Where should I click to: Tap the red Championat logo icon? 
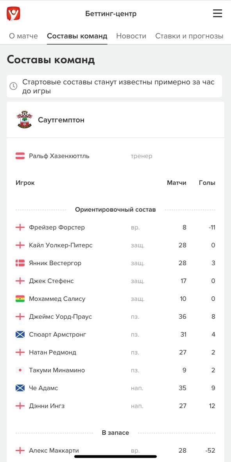pos(13,14)
